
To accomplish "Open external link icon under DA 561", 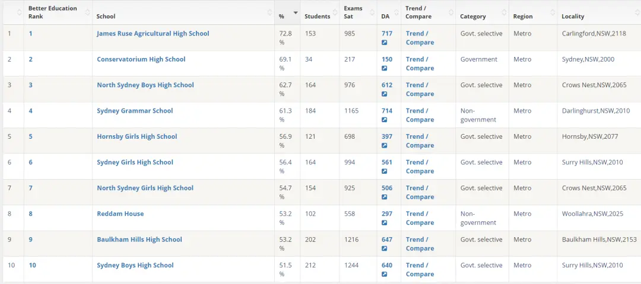I will [x=384, y=171].
